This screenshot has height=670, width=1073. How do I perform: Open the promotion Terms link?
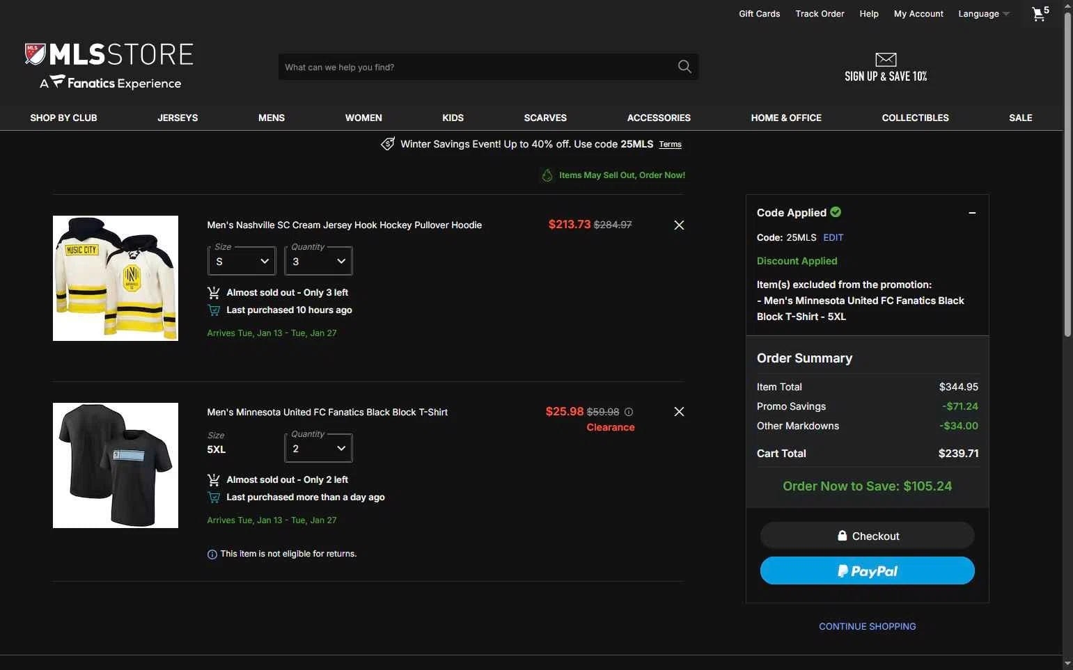click(670, 144)
